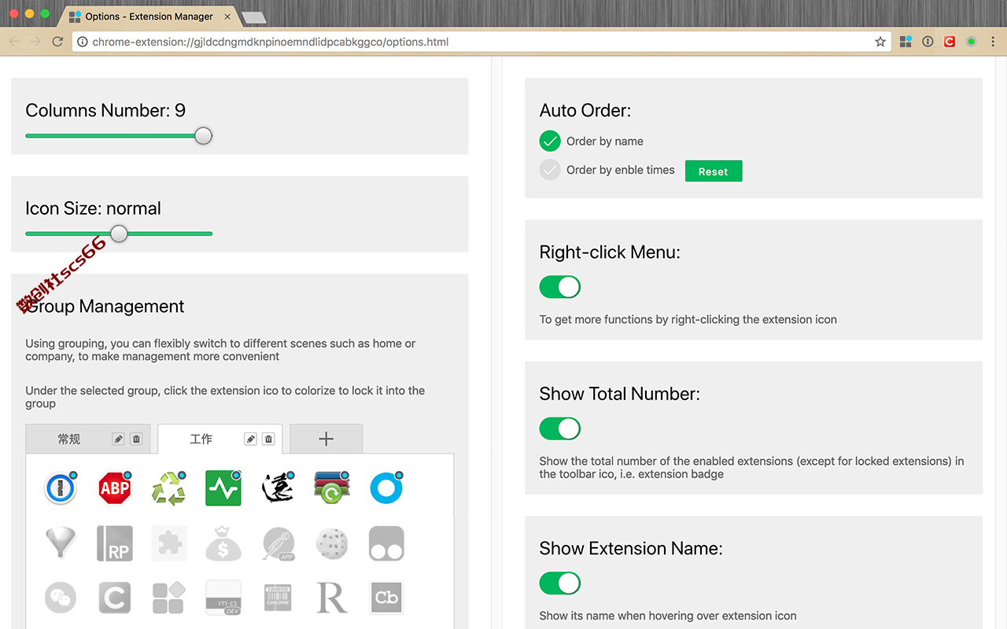The image size is (1007, 629).
Task: Click the 1Password extension icon in the group grid
Action: pos(61,488)
